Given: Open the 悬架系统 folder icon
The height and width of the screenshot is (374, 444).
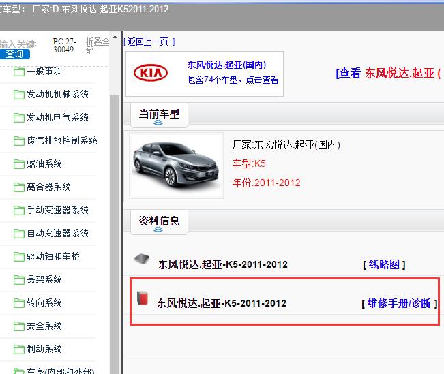Looking at the screenshot, I should pos(18,280).
